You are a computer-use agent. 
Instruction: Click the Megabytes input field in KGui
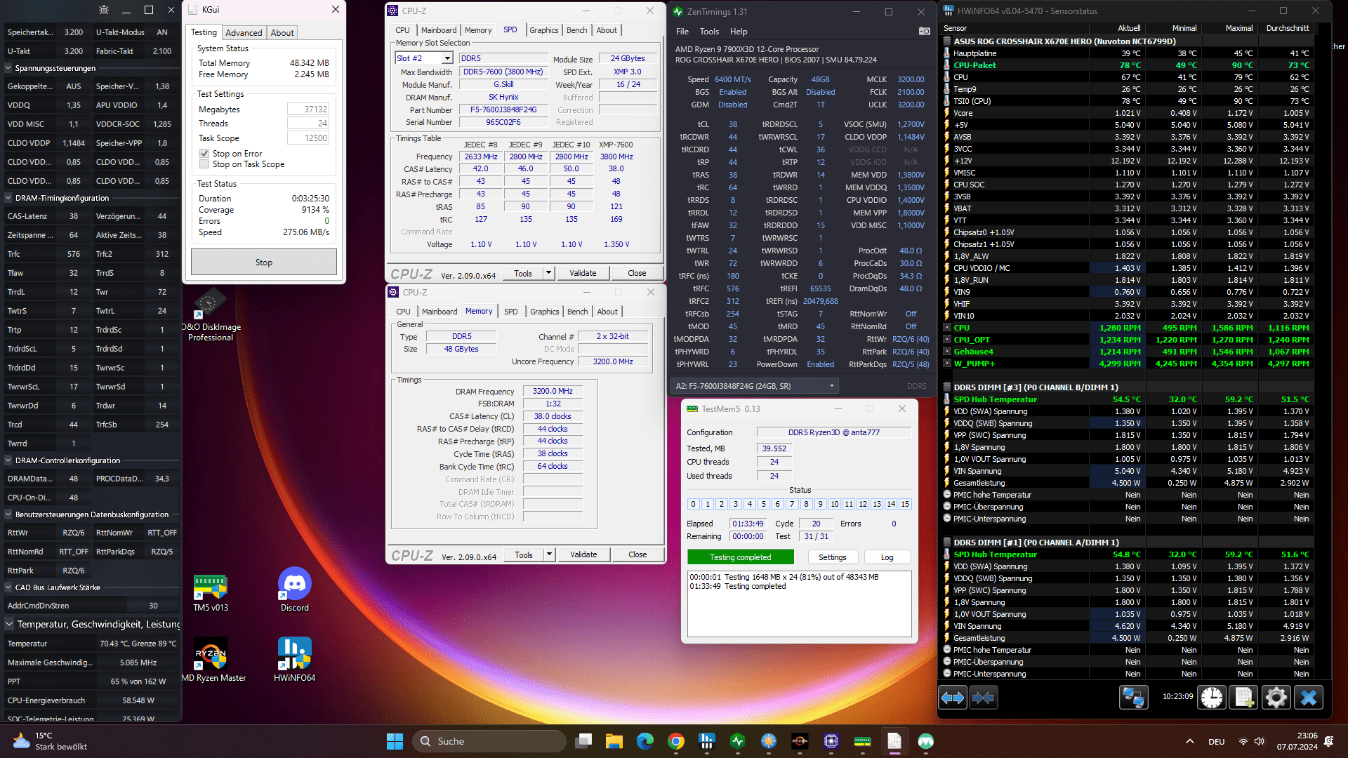pos(308,109)
